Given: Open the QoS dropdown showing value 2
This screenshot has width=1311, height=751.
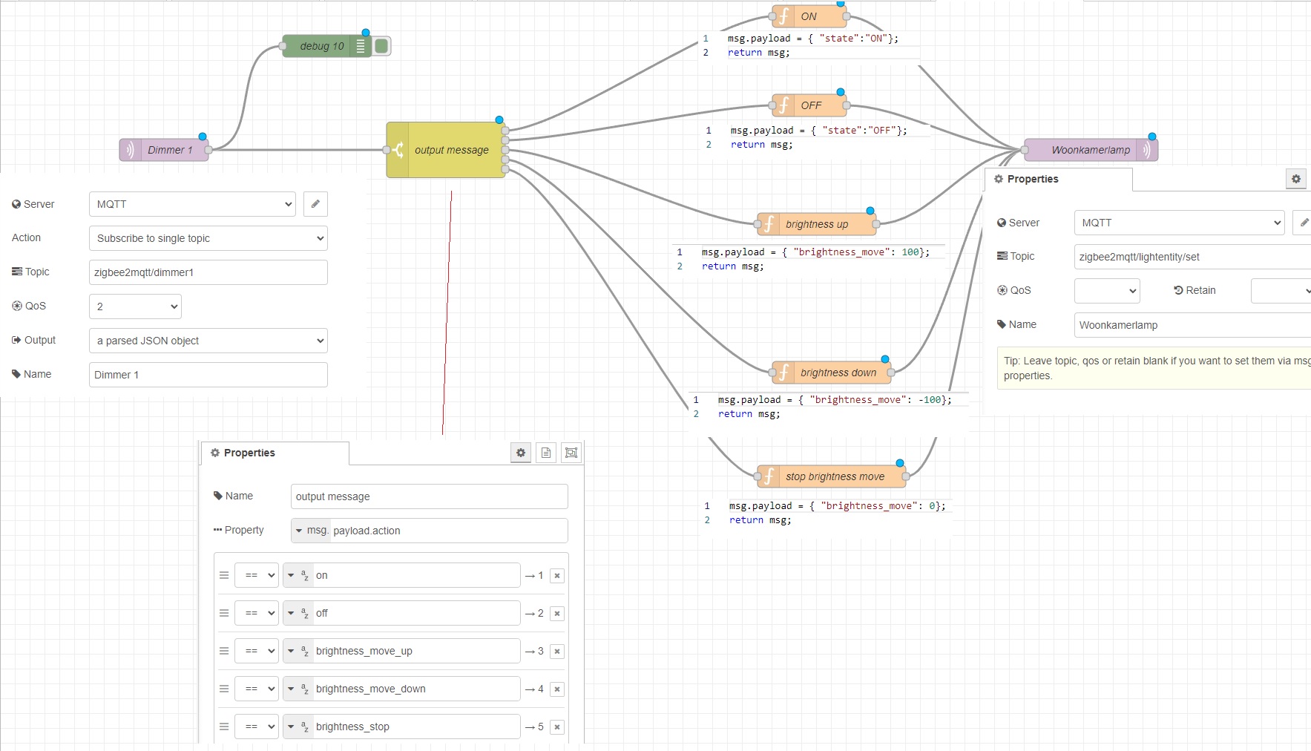Looking at the screenshot, I should (134, 306).
